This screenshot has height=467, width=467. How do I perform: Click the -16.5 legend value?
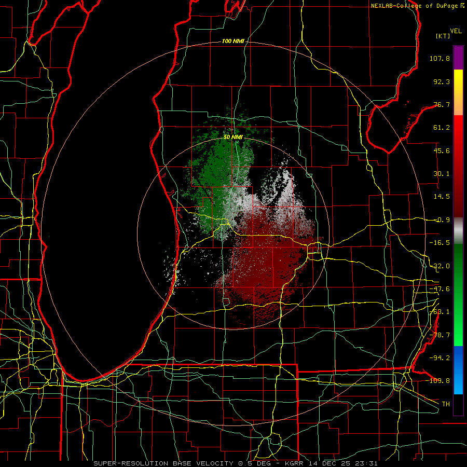(439, 243)
